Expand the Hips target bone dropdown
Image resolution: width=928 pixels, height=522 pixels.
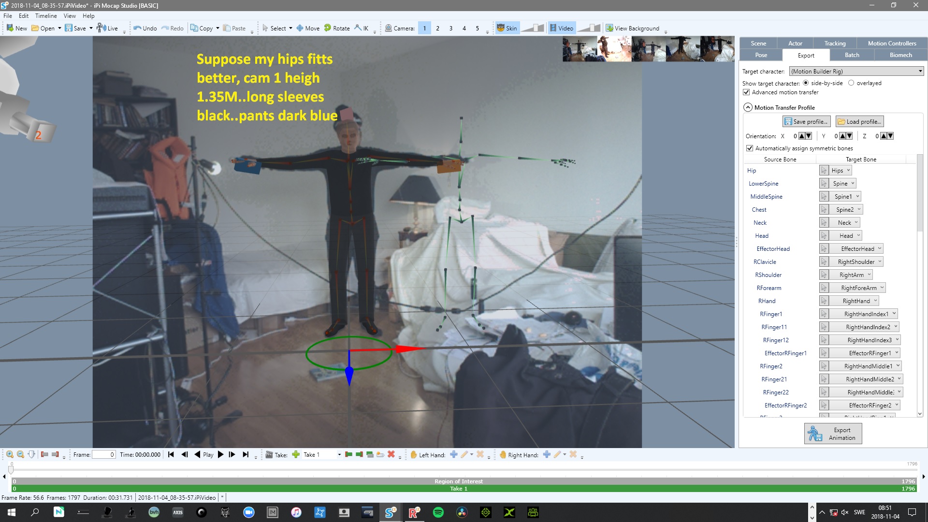[841, 171]
